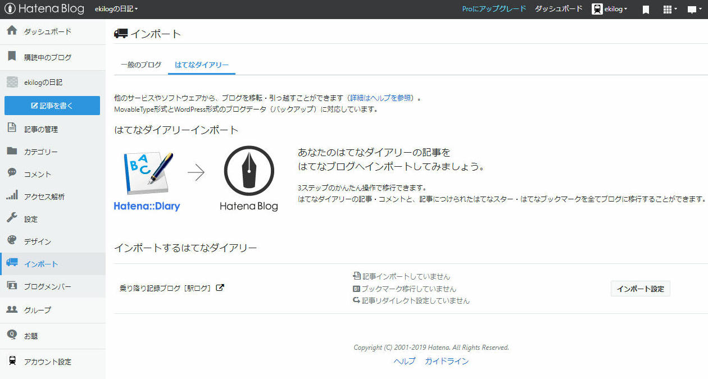Click the Hatena Blog logo
Viewport: 708px width, 379px height.
(44, 9)
